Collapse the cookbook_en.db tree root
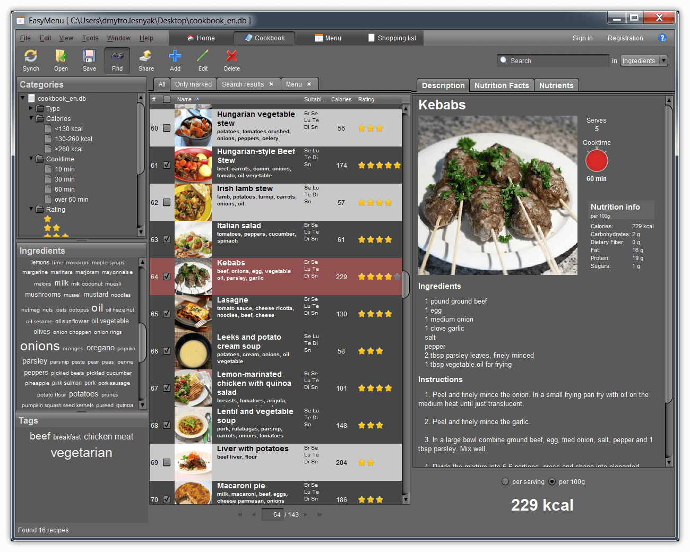Screen dimensions: 690x552 (23, 98)
